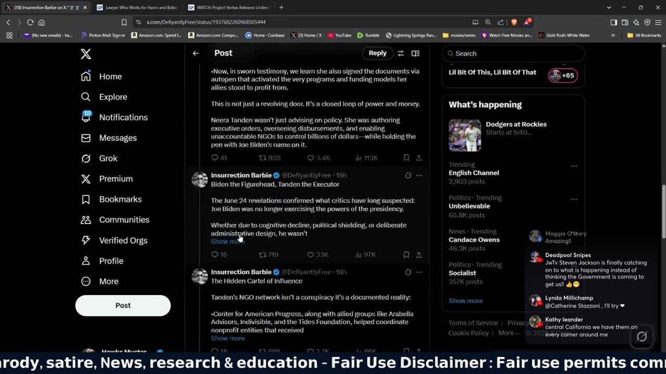Open options menu for Hidden Cartel of Influence post
The height and width of the screenshot is (374, 666).
(419, 272)
